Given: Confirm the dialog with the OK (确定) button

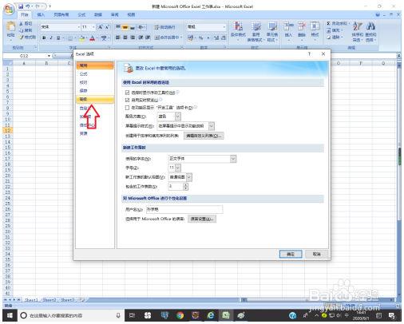Looking at the screenshot, I should (291, 254).
